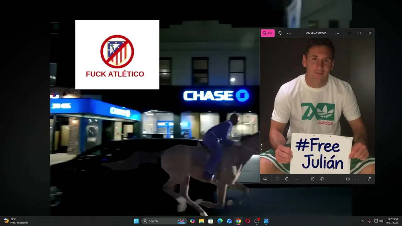The height and width of the screenshot is (226, 402).
Task: Open the Windows Start menu
Action: pyautogui.click(x=136, y=221)
